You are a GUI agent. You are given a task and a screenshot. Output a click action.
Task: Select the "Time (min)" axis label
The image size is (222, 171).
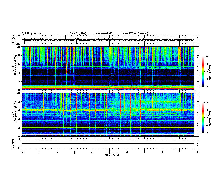click(x=112, y=155)
